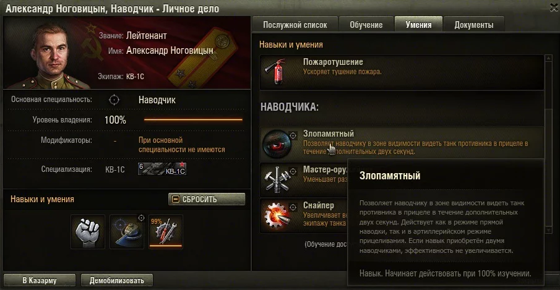Select the Умения tab
This screenshot has width=560, height=290.
[x=418, y=24]
